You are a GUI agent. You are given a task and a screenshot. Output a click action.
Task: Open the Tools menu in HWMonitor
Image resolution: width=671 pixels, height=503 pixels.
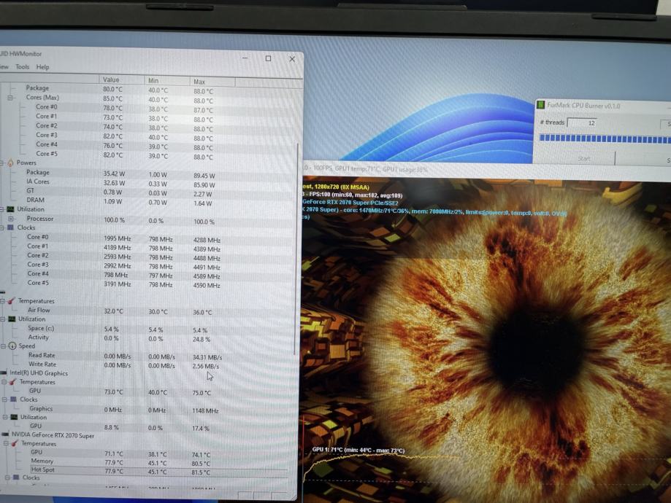22,67
